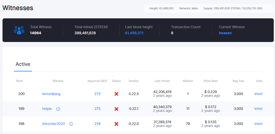Click approval value 275
Image resolution: width=275 pixels, height=134 pixels.
pos(97,109)
